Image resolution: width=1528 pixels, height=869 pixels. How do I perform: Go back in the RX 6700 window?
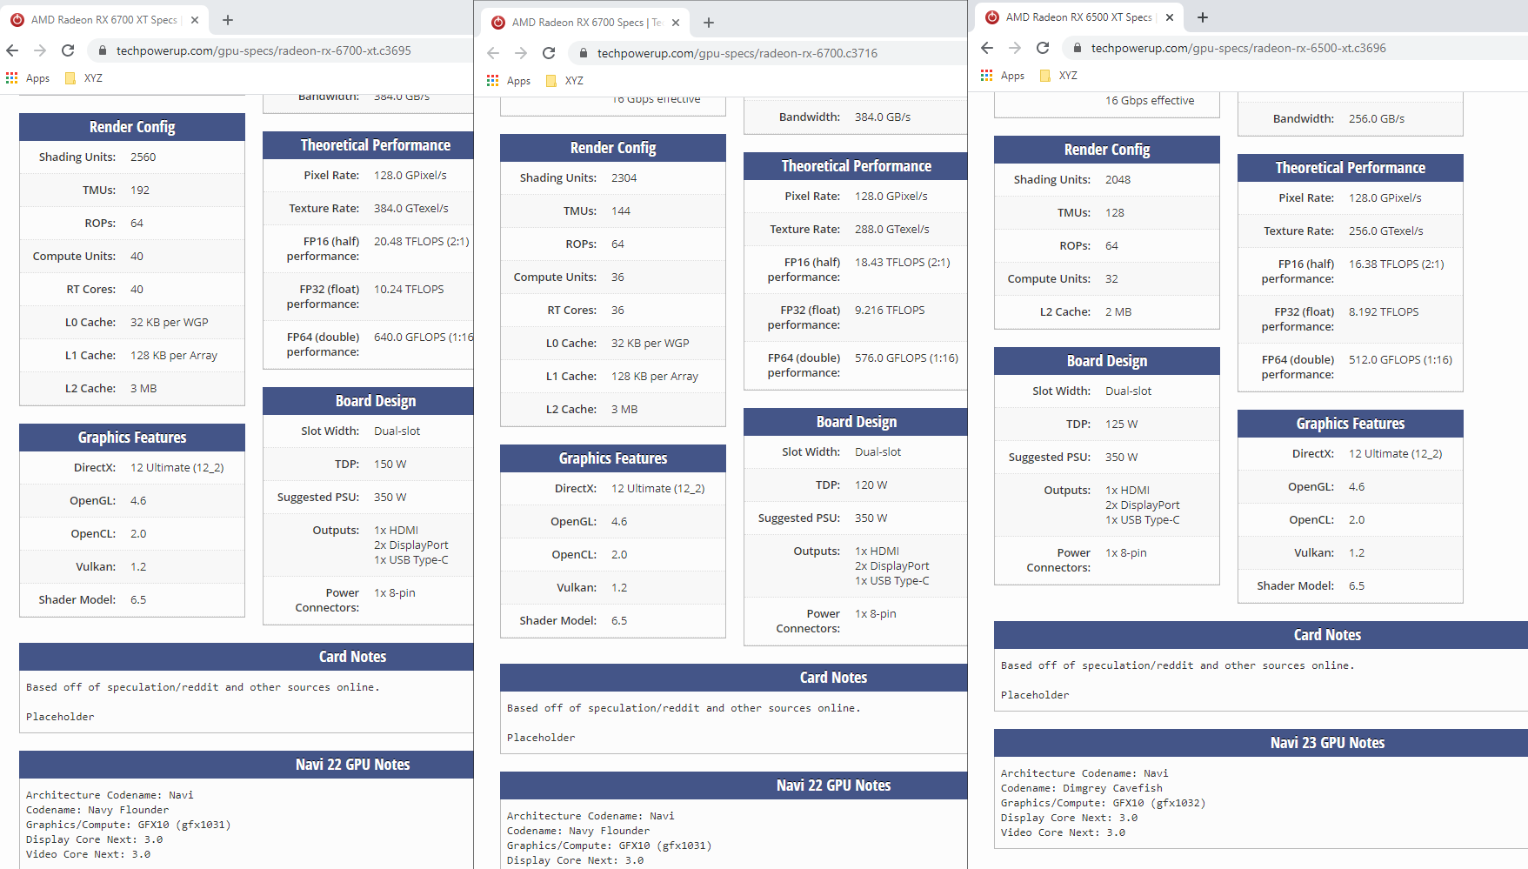tap(493, 53)
